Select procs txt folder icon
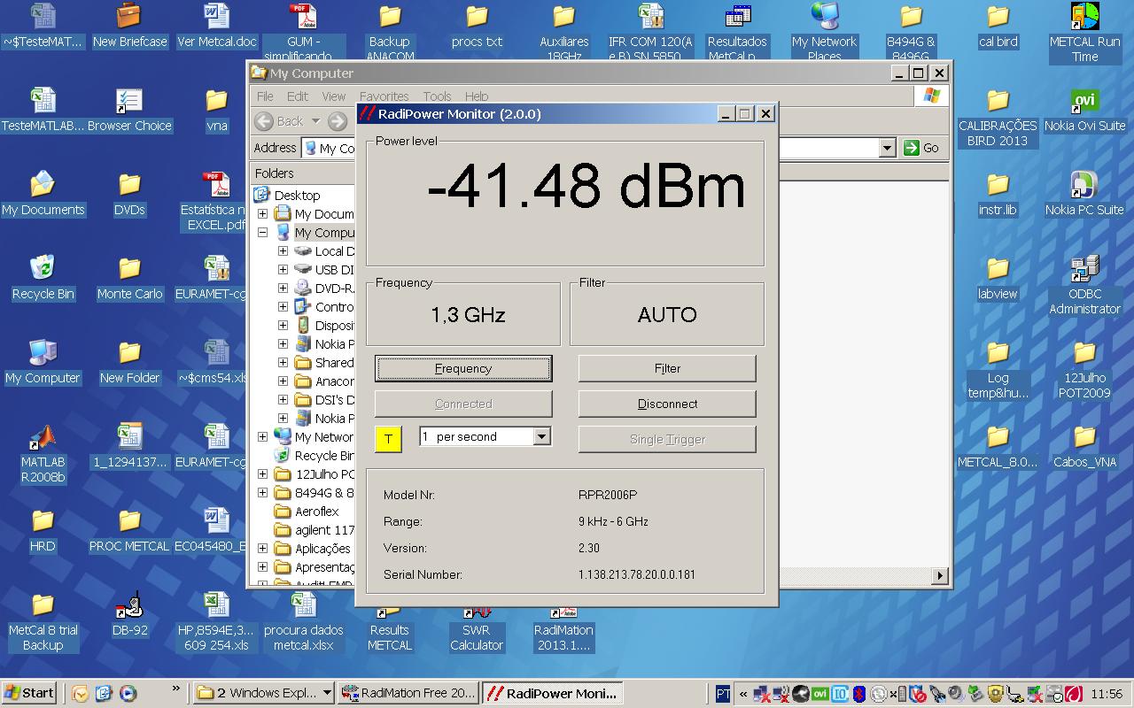1134x708 pixels. (477, 27)
